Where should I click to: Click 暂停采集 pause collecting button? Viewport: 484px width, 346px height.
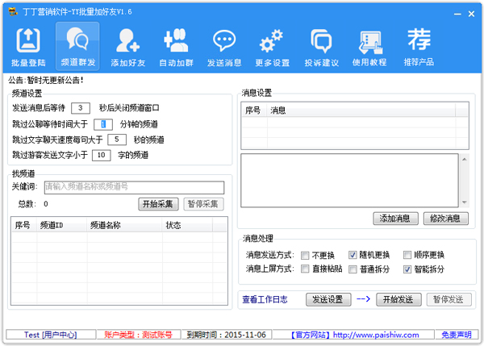pyautogui.click(x=203, y=204)
